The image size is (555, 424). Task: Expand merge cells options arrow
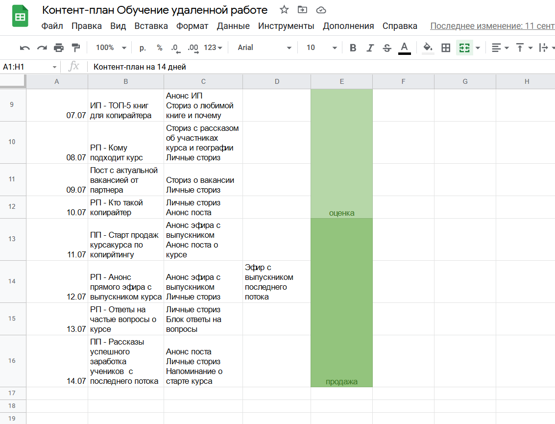(478, 48)
